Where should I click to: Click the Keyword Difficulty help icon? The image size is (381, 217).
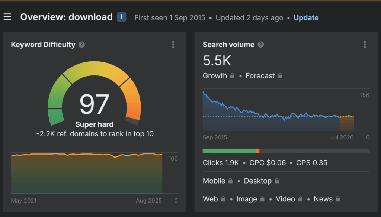[x=82, y=45]
